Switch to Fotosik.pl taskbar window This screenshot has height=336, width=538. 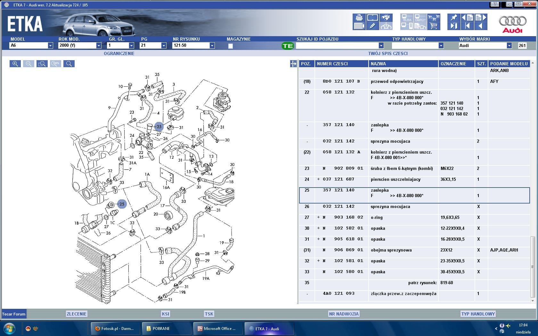(x=115, y=329)
